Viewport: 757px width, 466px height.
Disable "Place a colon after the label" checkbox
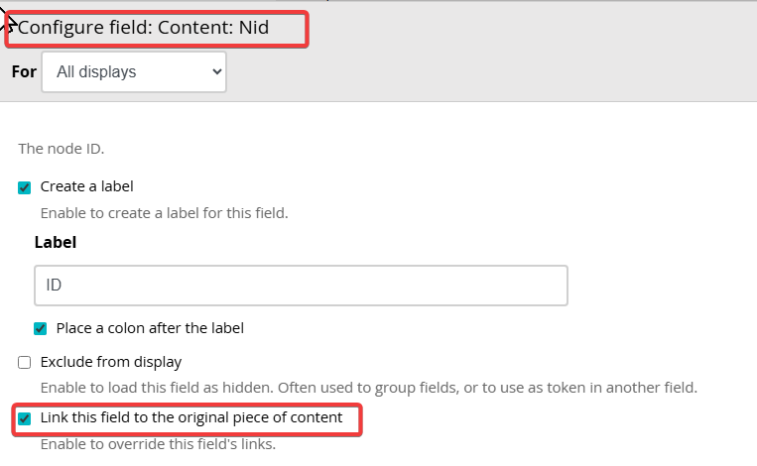(41, 328)
